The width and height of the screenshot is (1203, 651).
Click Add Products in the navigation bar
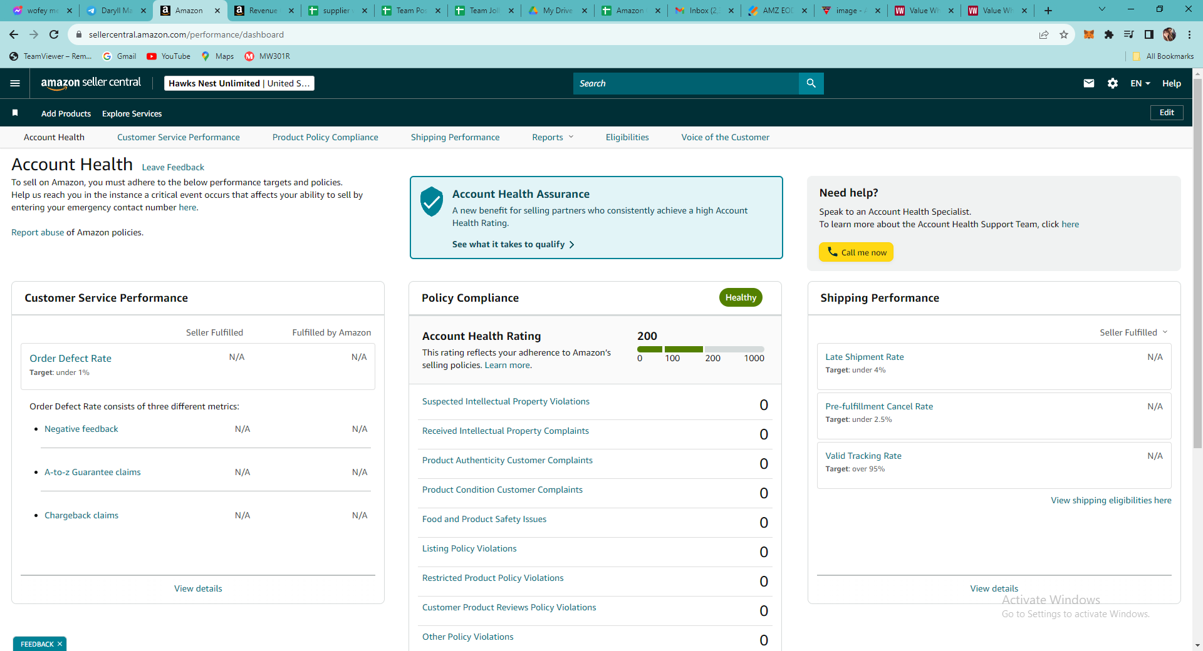pos(66,113)
